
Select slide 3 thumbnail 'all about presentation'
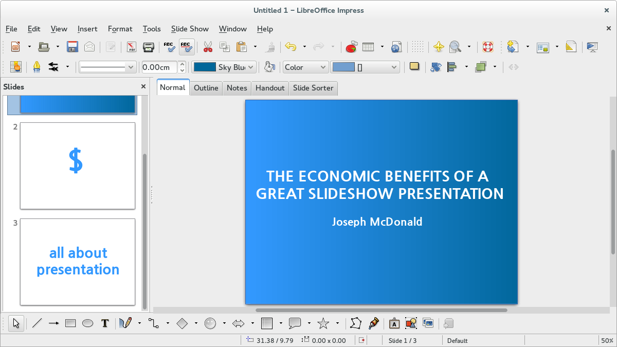[x=78, y=262]
